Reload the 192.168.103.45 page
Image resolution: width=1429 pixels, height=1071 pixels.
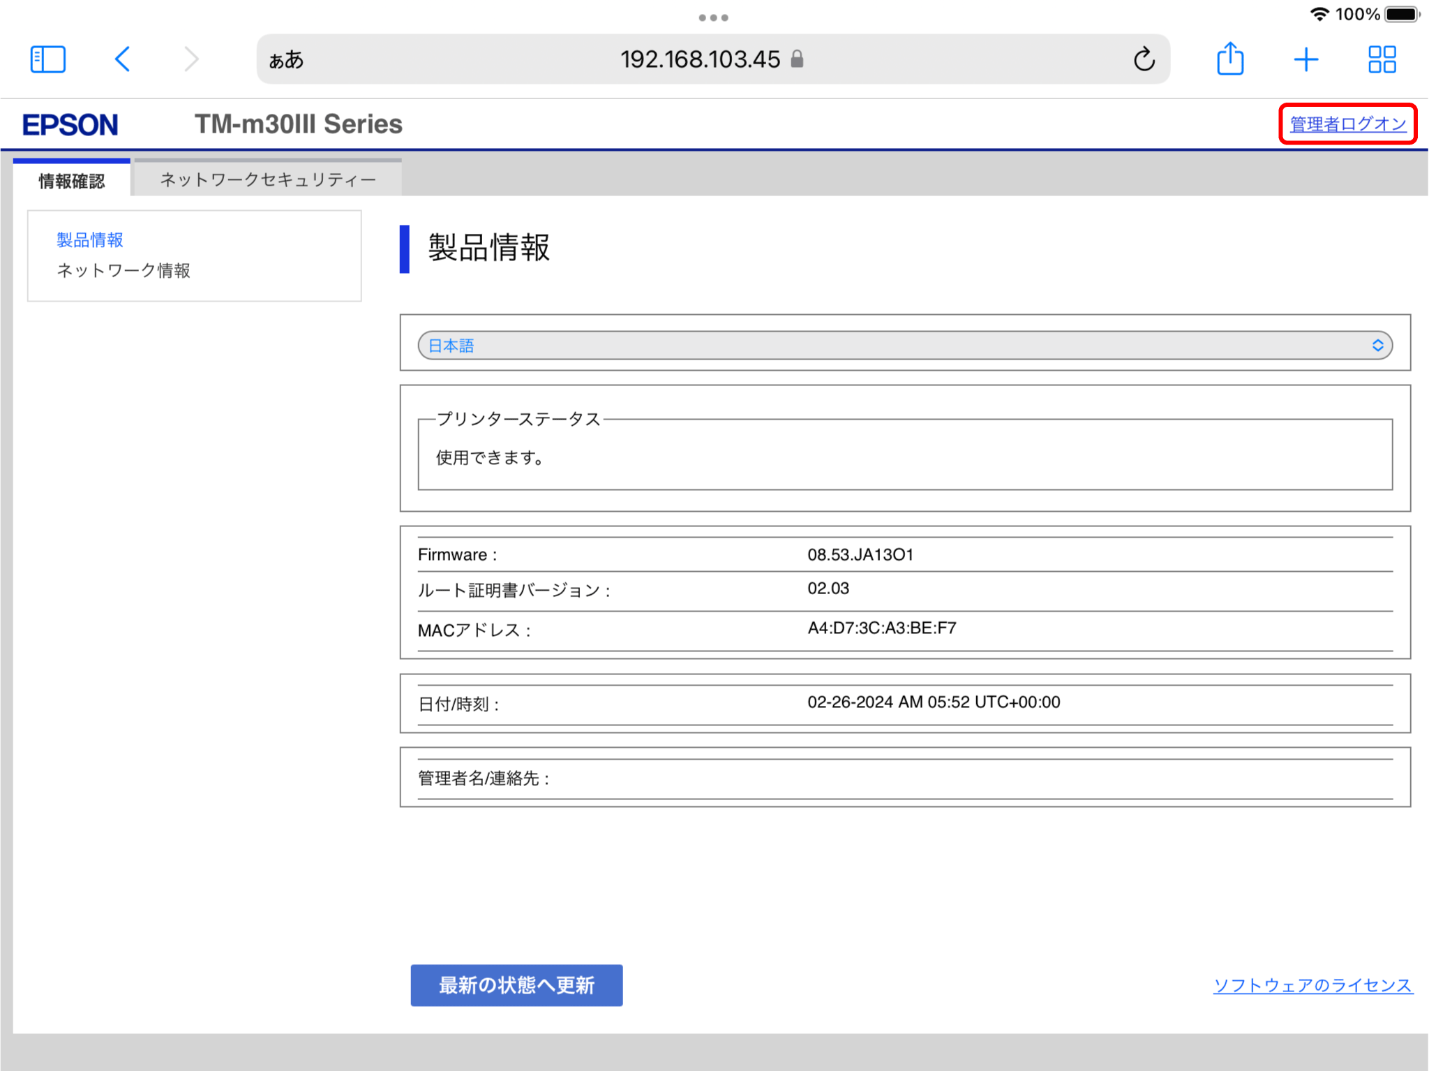click(x=1144, y=59)
